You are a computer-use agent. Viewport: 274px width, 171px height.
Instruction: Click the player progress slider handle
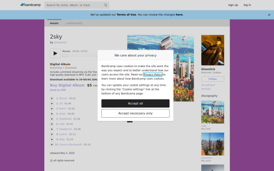coord(65,56)
